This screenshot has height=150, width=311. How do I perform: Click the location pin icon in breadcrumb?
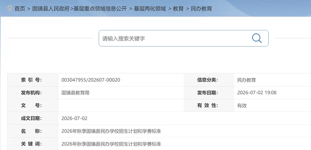click(x=9, y=8)
